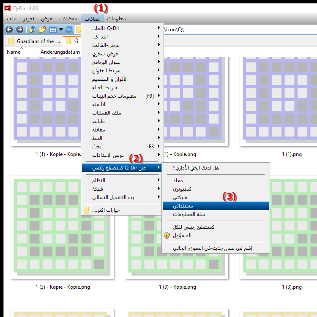317x317 pixels.
Task: Open the معاينه submenu
Action: (x=122, y=130)
